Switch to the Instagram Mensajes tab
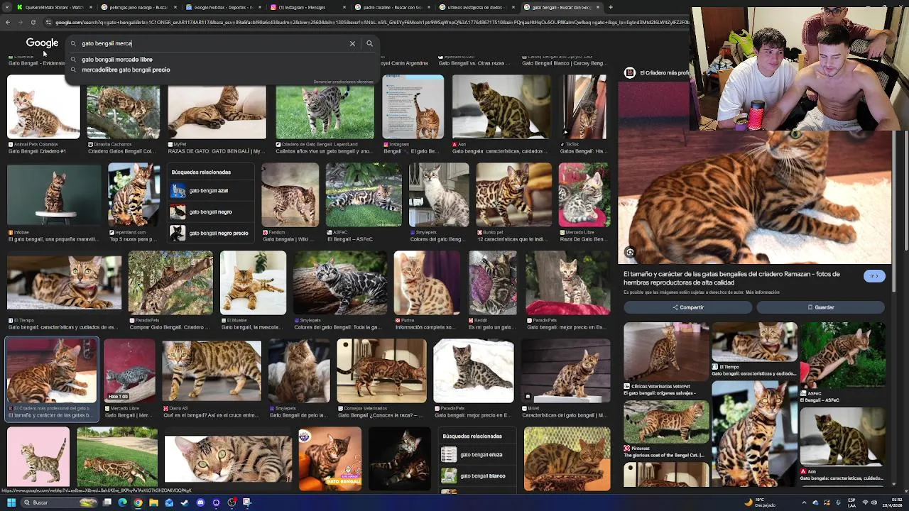This screenshot has height=511, width=909. (x=306, y=7)
